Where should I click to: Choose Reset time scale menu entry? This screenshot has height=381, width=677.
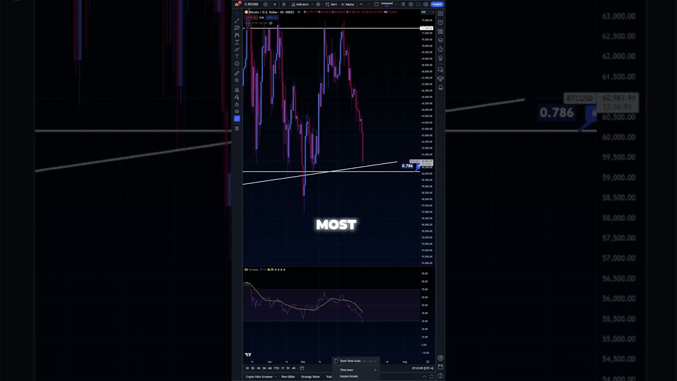(350, 361)
